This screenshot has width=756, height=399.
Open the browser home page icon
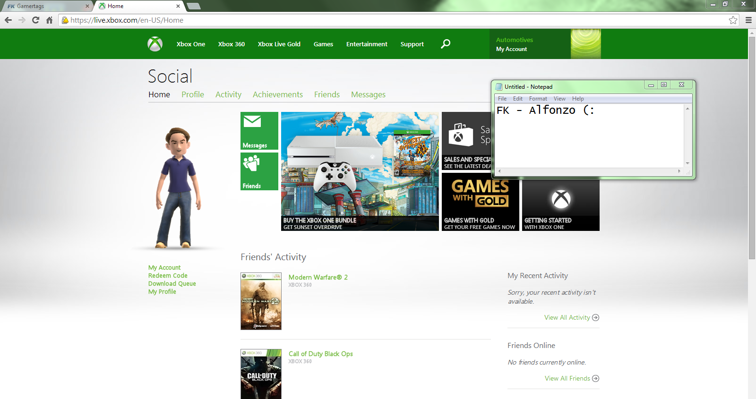[x=49, y=20]
